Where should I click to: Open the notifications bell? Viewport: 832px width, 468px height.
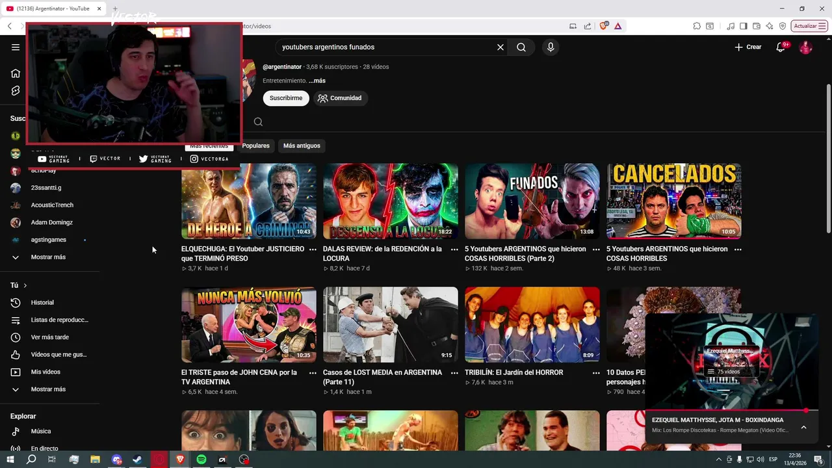click(781, 47)
